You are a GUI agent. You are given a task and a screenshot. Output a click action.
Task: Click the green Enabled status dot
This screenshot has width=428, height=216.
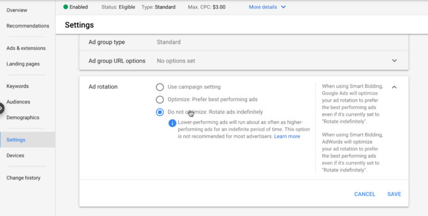tap(65, 7)
